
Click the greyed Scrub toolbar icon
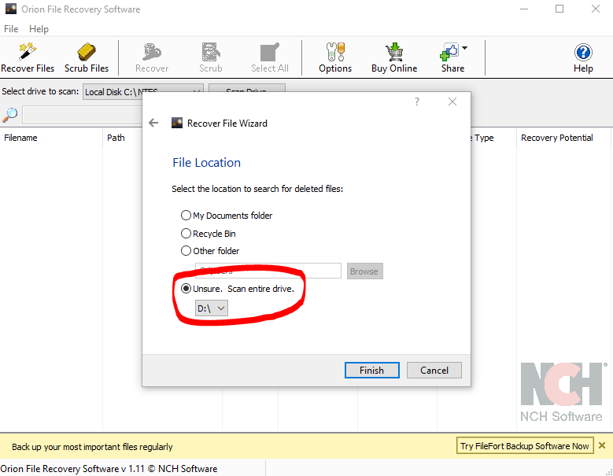211,58
